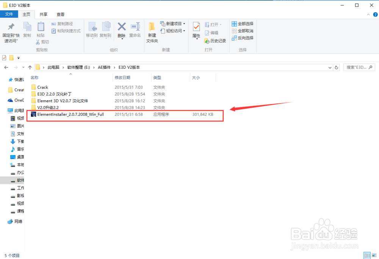The height and width of the screenshot is (259, 379).
Task: Click 网络 network in the sidebar
Action: [15, 221]
